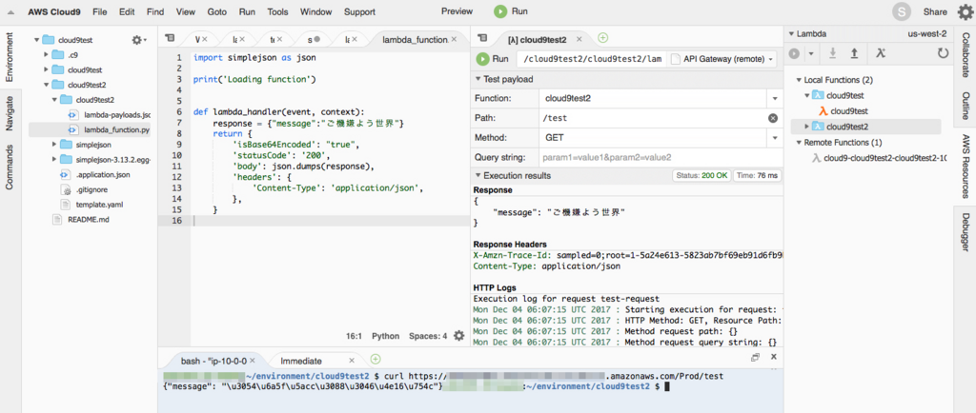Maximize the terminal pane with the window icon
This screenshot has width=976, height=413.
click(x=755, y=357)
